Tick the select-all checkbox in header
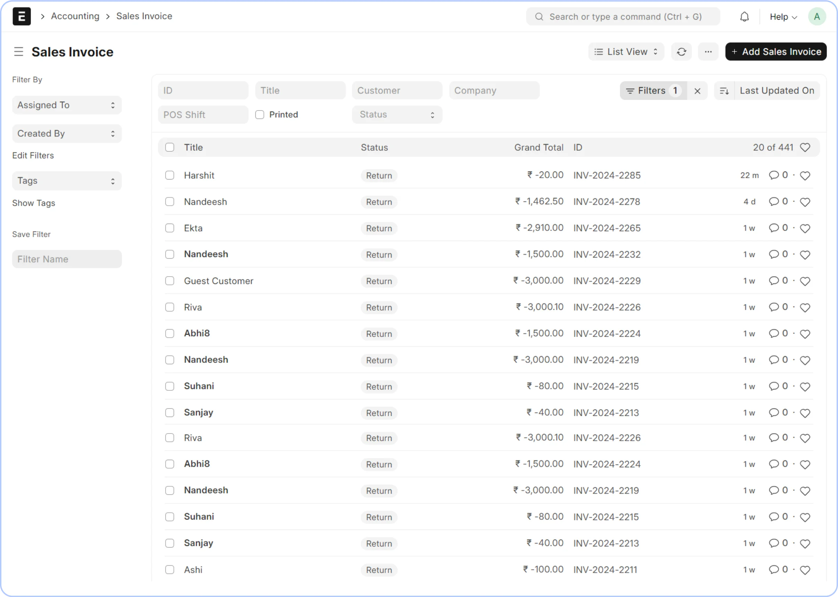Viewport: 838px width, 597px height. (x=169, y=147)
